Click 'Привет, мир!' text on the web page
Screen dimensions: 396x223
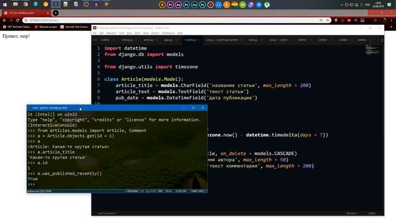(x=16, y=36)
